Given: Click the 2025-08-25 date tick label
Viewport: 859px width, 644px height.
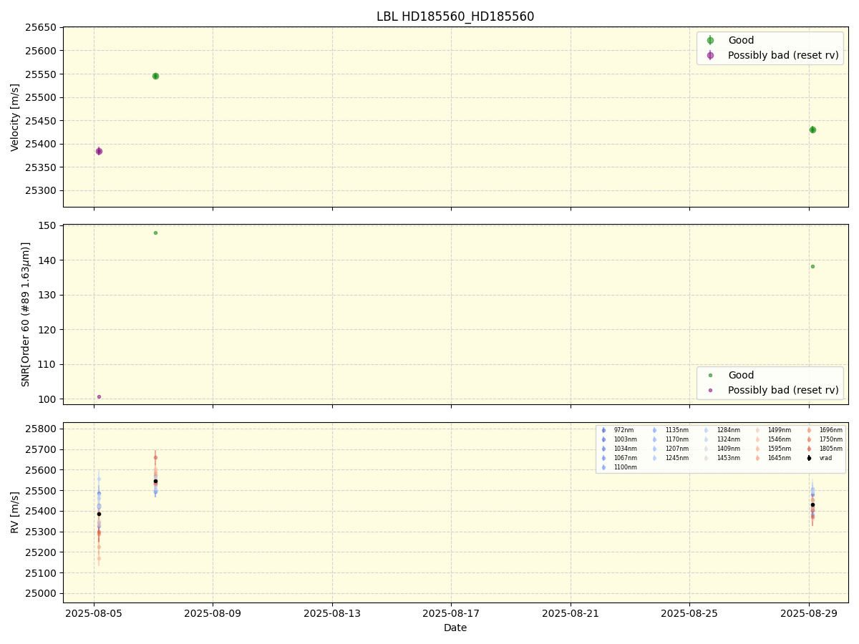Looking at the screenshot, I should [x=689, y=613].
